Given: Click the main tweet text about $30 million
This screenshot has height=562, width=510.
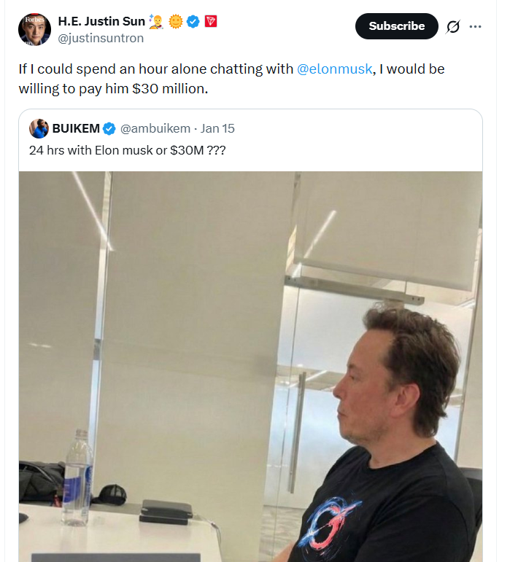Looking at the screenshot, I should (x=219, y=79).
